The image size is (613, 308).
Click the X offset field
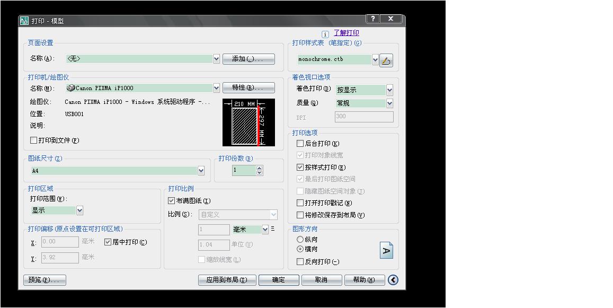pyautogui.click(x=60, y=242)
